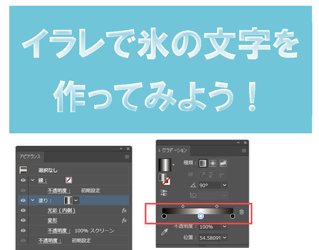Click 不透明度 link beside 100% スクリーン

pyautogui.click(x=59, y=231)
